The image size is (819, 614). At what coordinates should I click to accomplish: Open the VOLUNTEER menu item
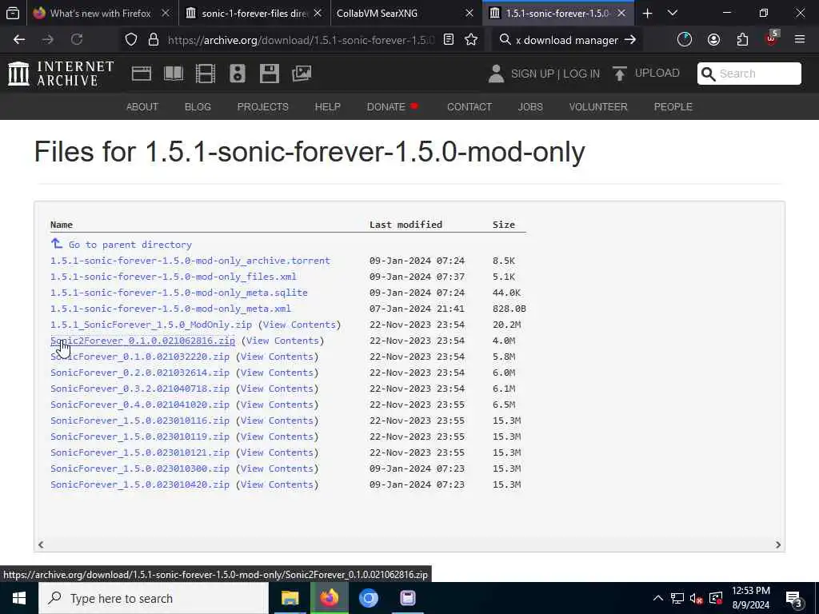598,107
